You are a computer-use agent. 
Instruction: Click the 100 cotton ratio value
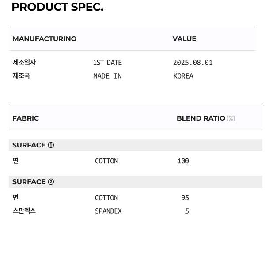[183, 161]
